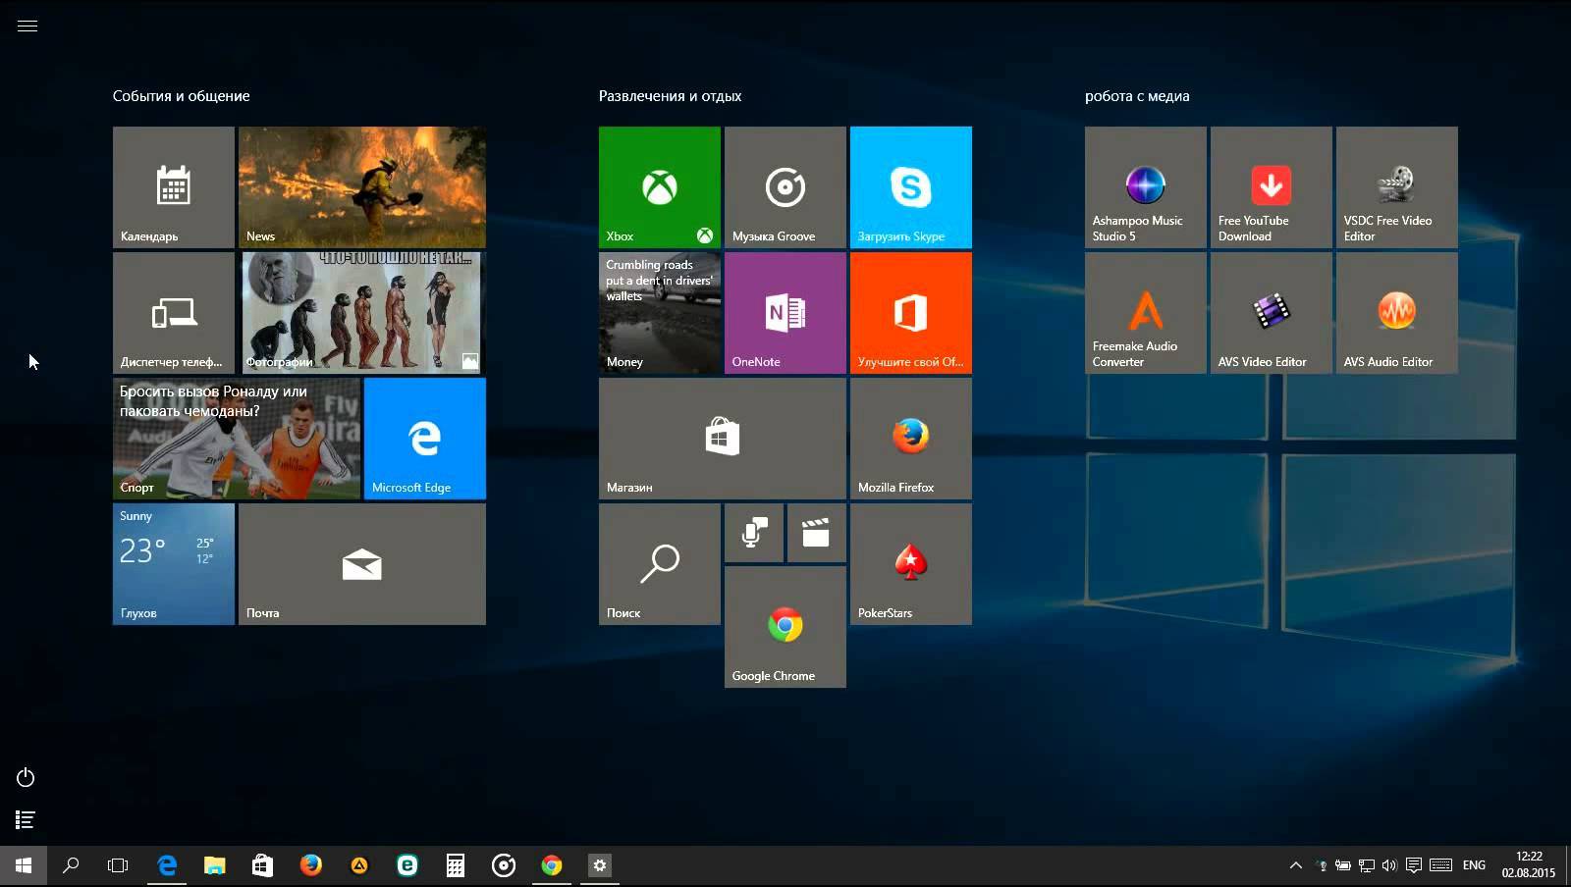Click the power button icon
This screenshot has width=1571, height=887.
coord(26,777)
